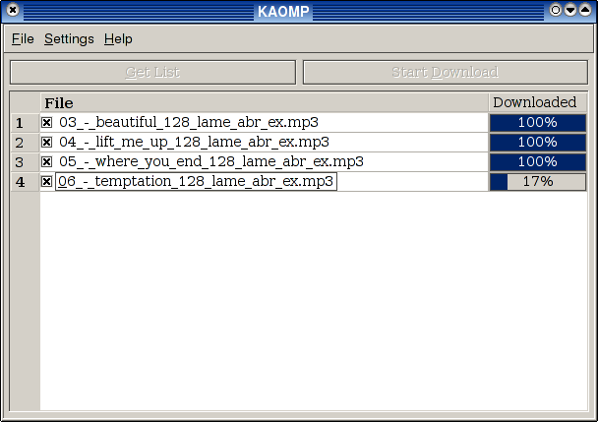Screen dimensions: 598x422
Task: Click the 17% progress bar for temptation
Action: (x=538, y=182)
